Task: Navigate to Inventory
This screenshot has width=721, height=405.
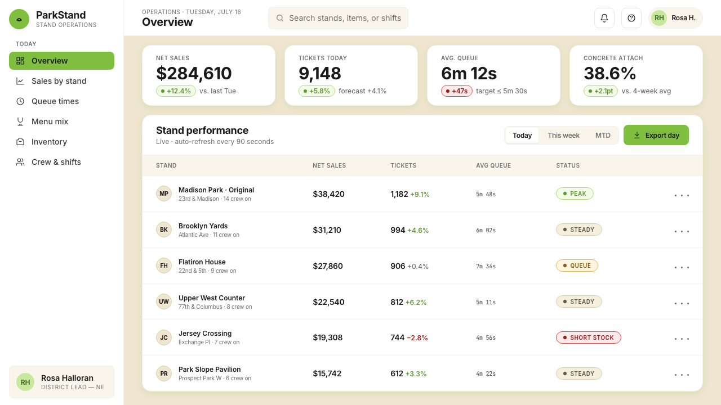Action: [61, 142]
